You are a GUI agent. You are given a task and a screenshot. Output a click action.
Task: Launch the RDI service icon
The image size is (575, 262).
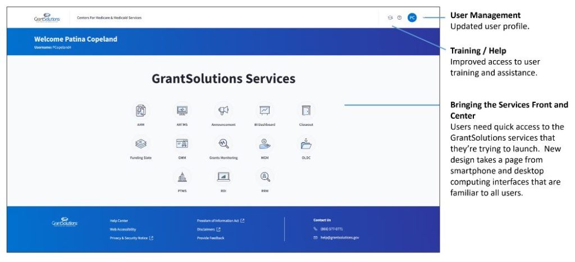pos(223,177)
